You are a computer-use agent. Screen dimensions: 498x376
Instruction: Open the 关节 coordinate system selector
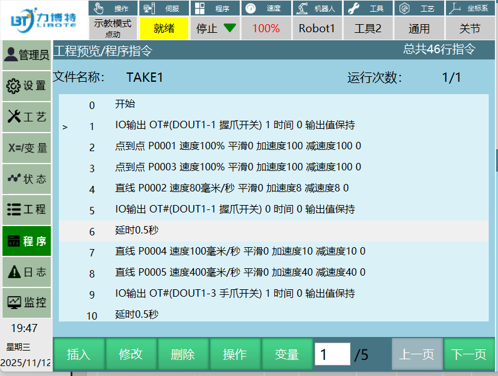470,28
